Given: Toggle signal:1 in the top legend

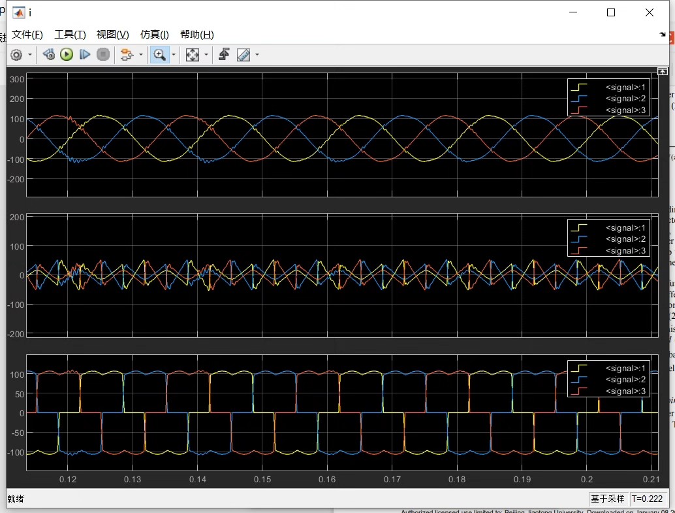Looking at the screenshot, I should pyautogui.click(x=608, y=87).
